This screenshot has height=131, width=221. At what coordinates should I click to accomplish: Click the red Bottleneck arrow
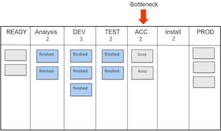143,17
